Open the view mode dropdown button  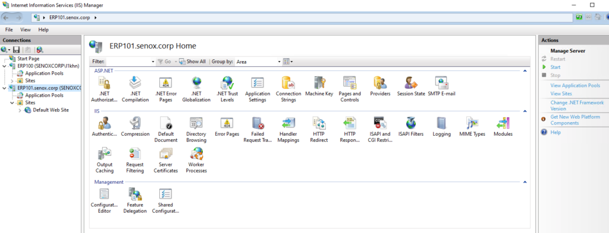(288, 62)
